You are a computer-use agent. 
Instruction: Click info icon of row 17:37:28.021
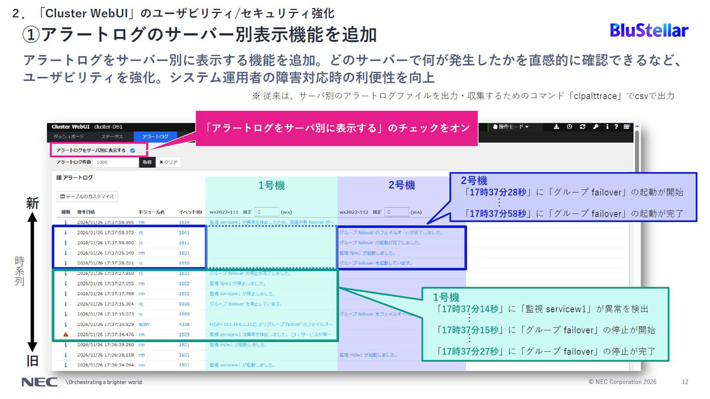(x=66, y=262)
